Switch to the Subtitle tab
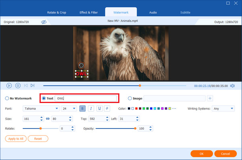242x160 pixels. pyautogui.click(x=185, y=13)
